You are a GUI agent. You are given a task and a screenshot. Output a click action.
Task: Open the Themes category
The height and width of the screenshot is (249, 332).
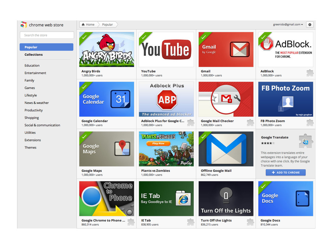30,148
